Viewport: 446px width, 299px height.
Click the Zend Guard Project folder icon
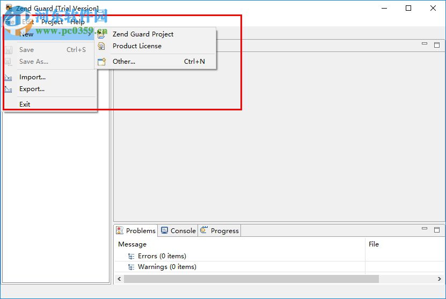(101, 34)
